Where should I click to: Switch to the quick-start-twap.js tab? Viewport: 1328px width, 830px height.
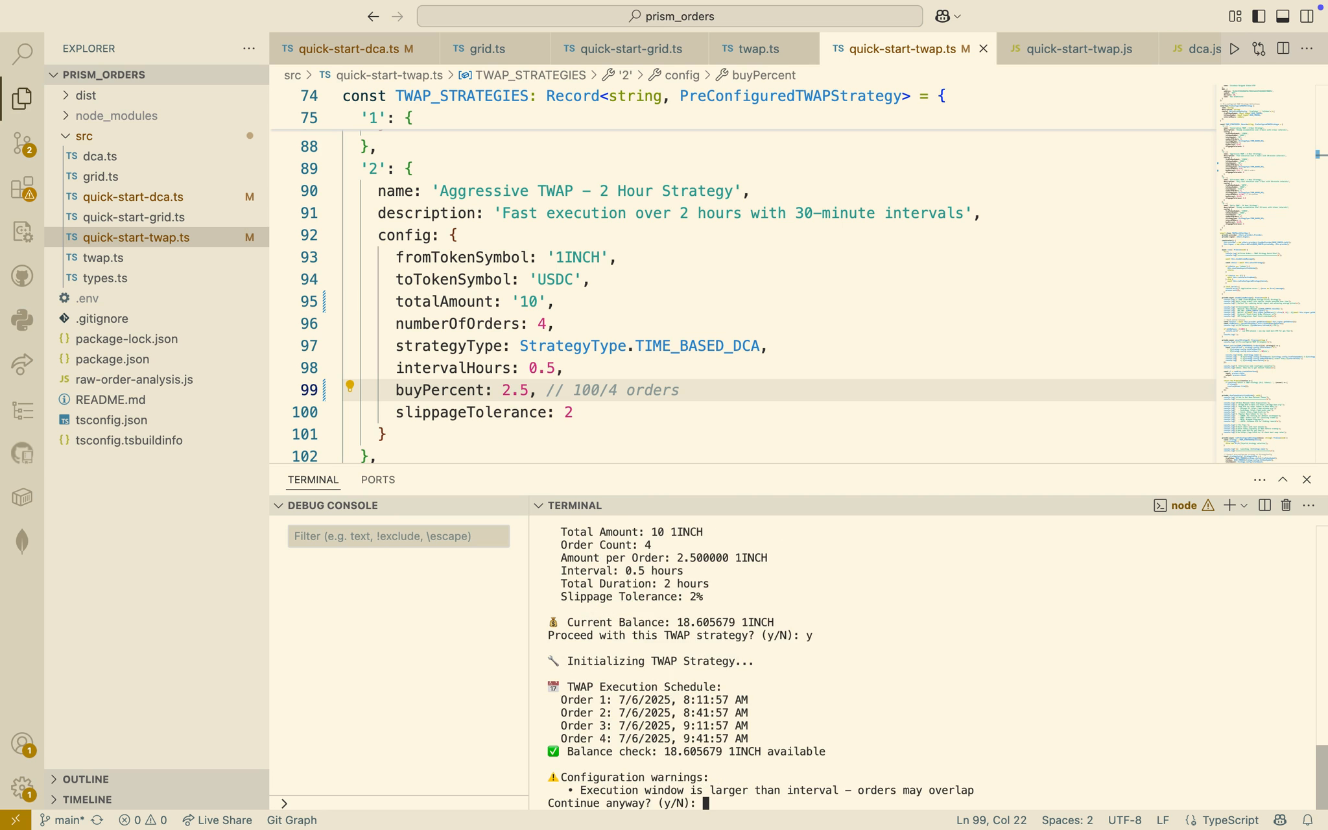click(x=1078, y=49)
